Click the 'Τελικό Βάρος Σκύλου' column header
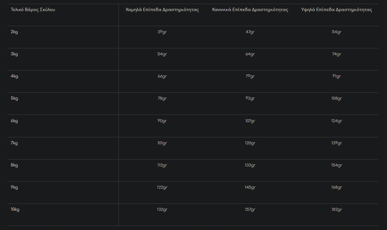The width and height of the screenshot is (387, 230). click(33, 10)
